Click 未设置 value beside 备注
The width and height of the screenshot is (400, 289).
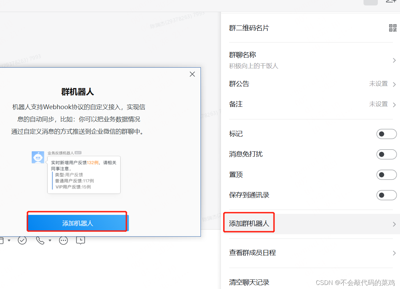(378, 104)
